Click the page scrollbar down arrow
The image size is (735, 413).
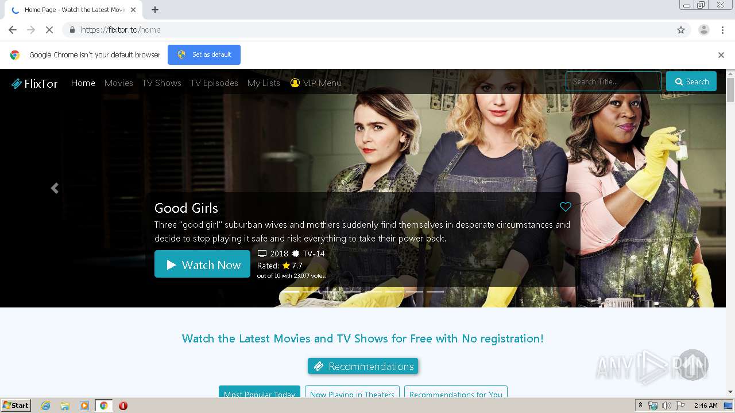[730, 392]
